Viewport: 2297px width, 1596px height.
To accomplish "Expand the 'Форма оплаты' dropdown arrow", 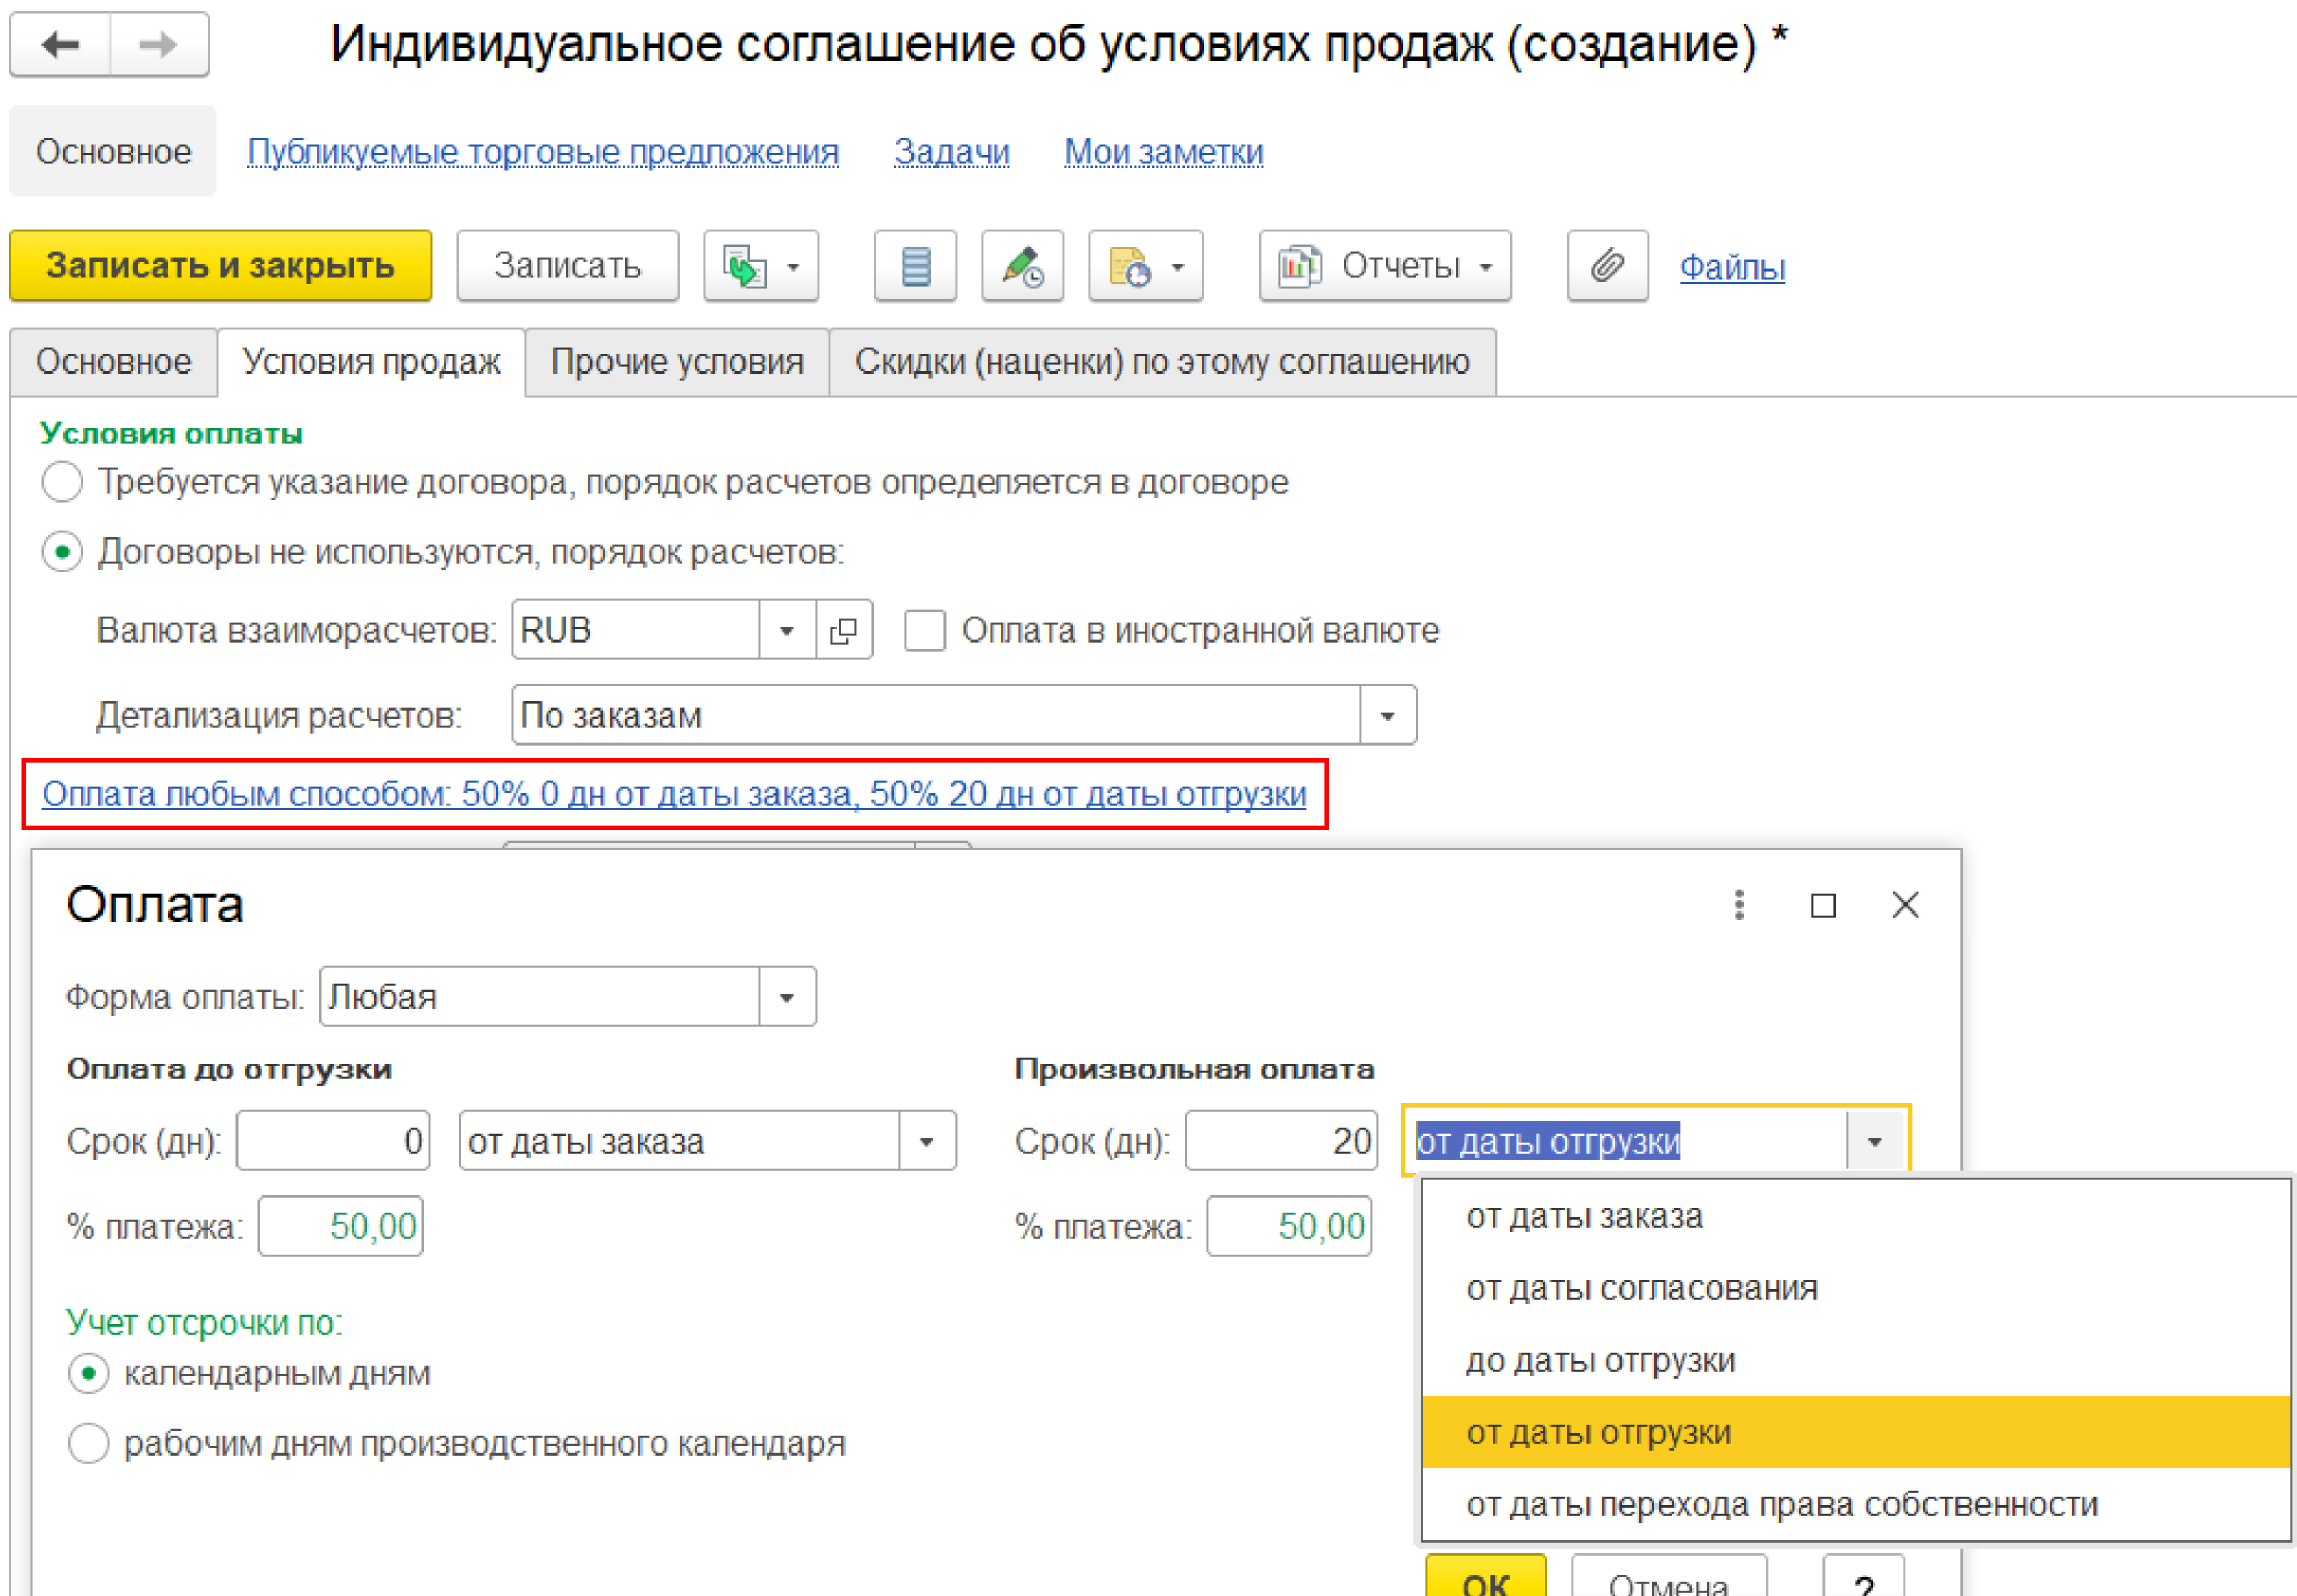I will click(x=787, y=997).
